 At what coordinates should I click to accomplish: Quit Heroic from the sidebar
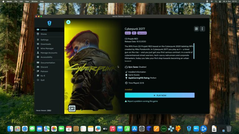pyautogui.click(x=49, y=80)
